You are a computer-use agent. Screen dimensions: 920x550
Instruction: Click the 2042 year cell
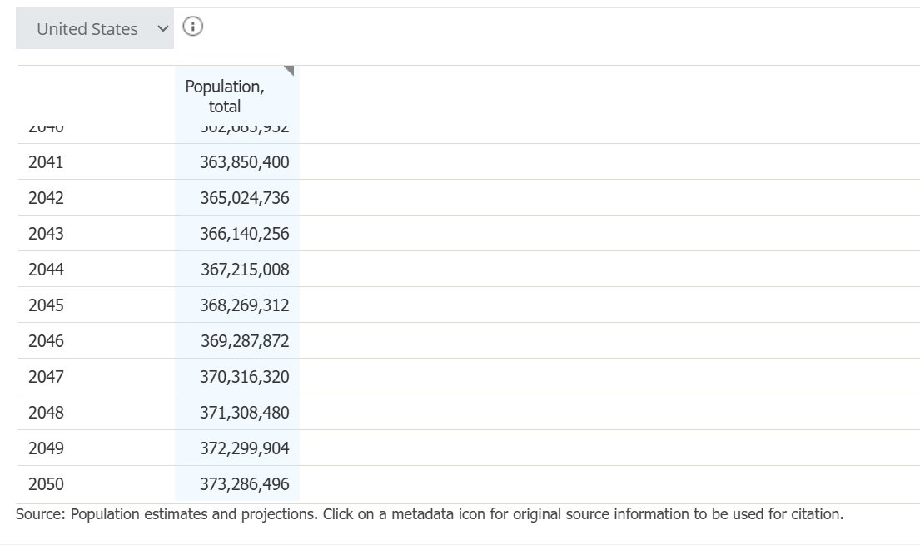(46, 197)
